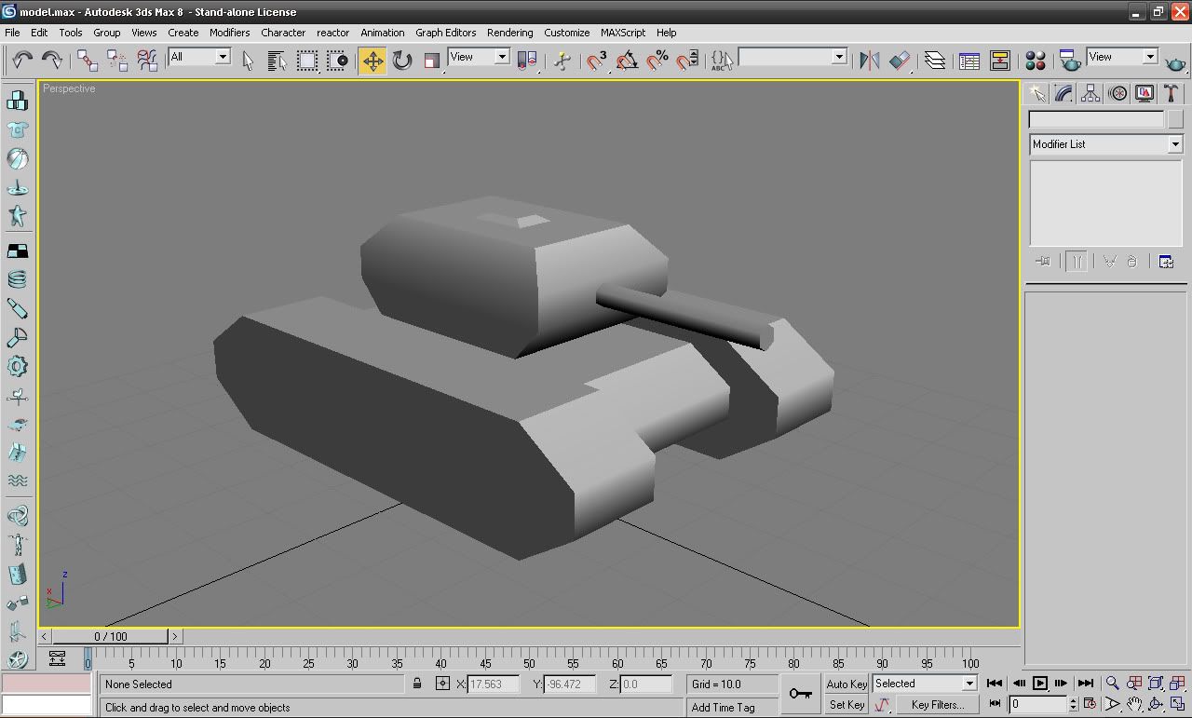Click the Undo arrow icon
1192x718 pixels.
click(22, 61)
